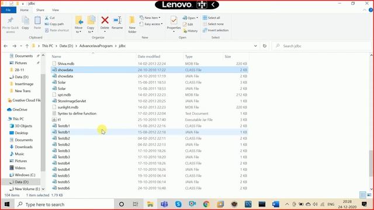The image size is (374, 210).
Task: Click Edit in the Open group
Action: click(x=188, y=24)
